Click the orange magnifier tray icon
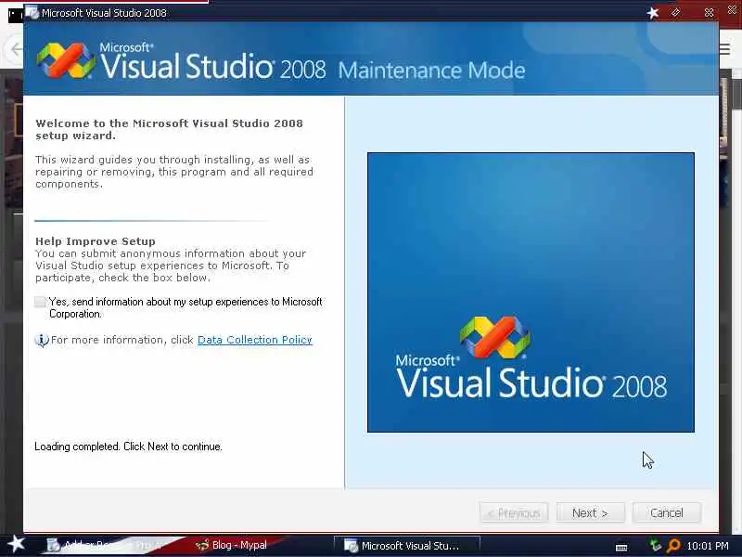 pyautogui.click(x=673, y=546)
